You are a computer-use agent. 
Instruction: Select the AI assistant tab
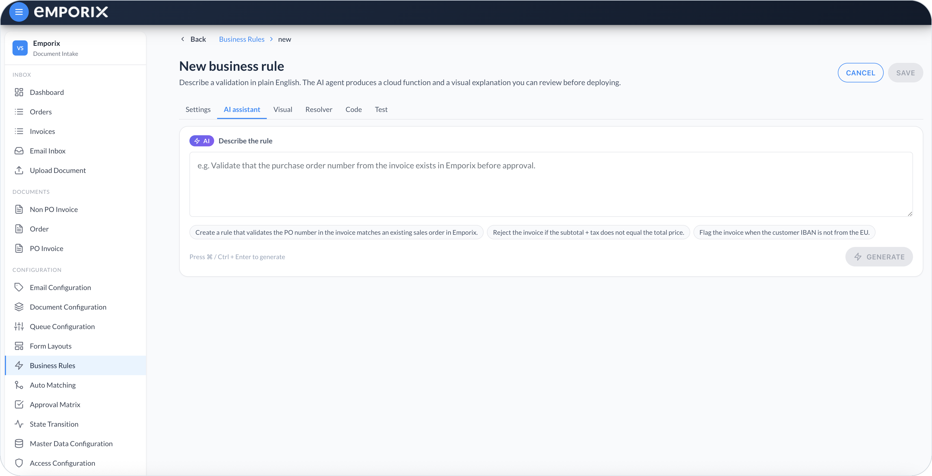[x=242, y=110]
